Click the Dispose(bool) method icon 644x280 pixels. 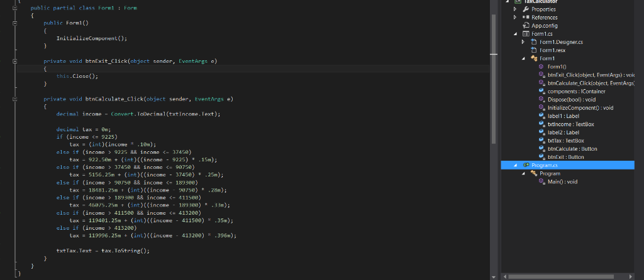point(541,99)
